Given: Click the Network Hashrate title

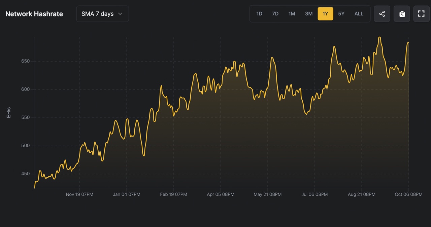Looking at the screenshot, I should [x=34, y=14].
